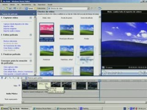Collapse the Consejos para la creación section
147x110 pixels.
(31, 61)
